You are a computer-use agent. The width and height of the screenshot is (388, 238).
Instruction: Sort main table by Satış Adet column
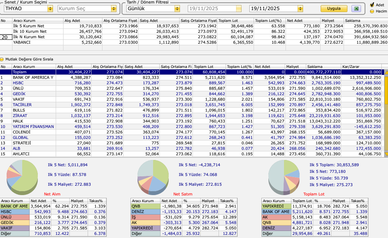click(x=141, y=67)
